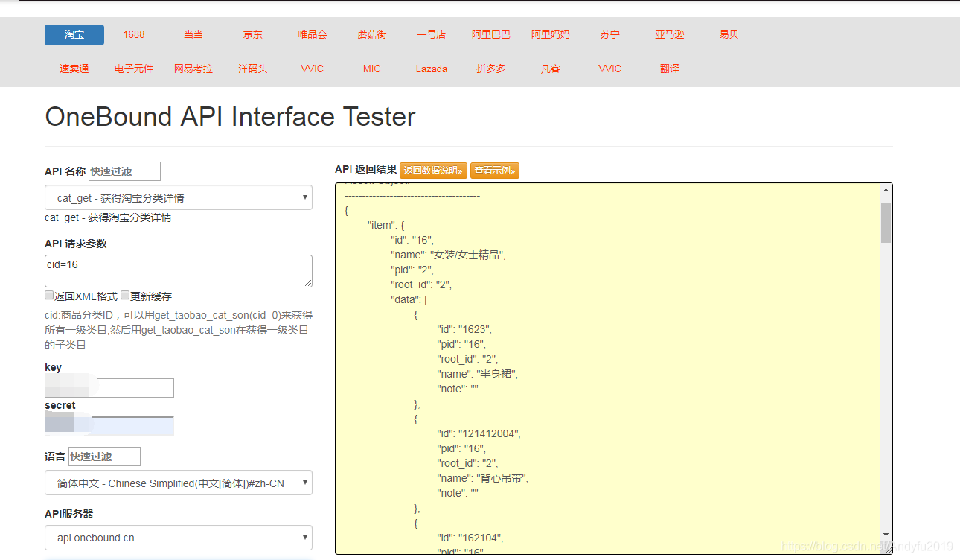960x560 pixels.
Task: Click the 查看示例 button
Action: coord(494,171)
